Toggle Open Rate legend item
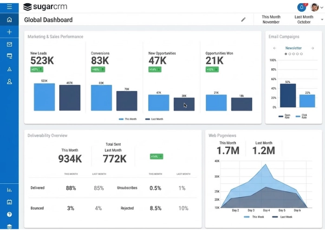Image resolution: width=325 pixels, height=232 pixels. [284, 116]
